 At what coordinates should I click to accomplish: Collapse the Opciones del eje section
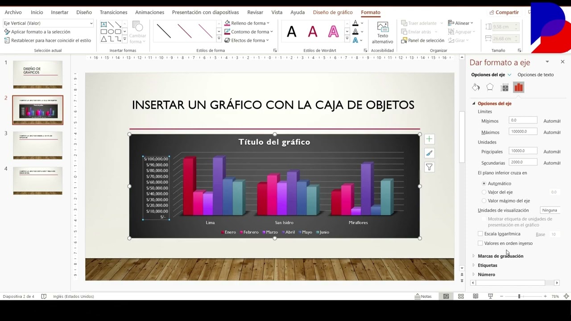(x=474, y=103)
